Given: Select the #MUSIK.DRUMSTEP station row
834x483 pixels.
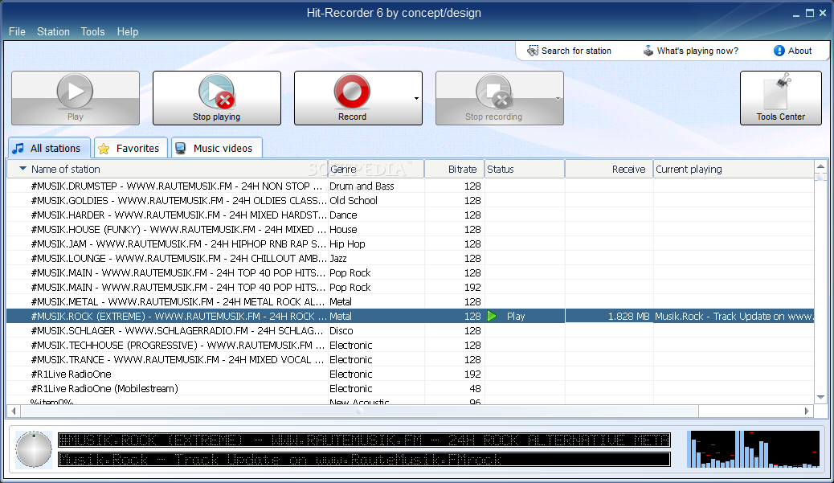Looking at the screenshot, I should [410, 186].
